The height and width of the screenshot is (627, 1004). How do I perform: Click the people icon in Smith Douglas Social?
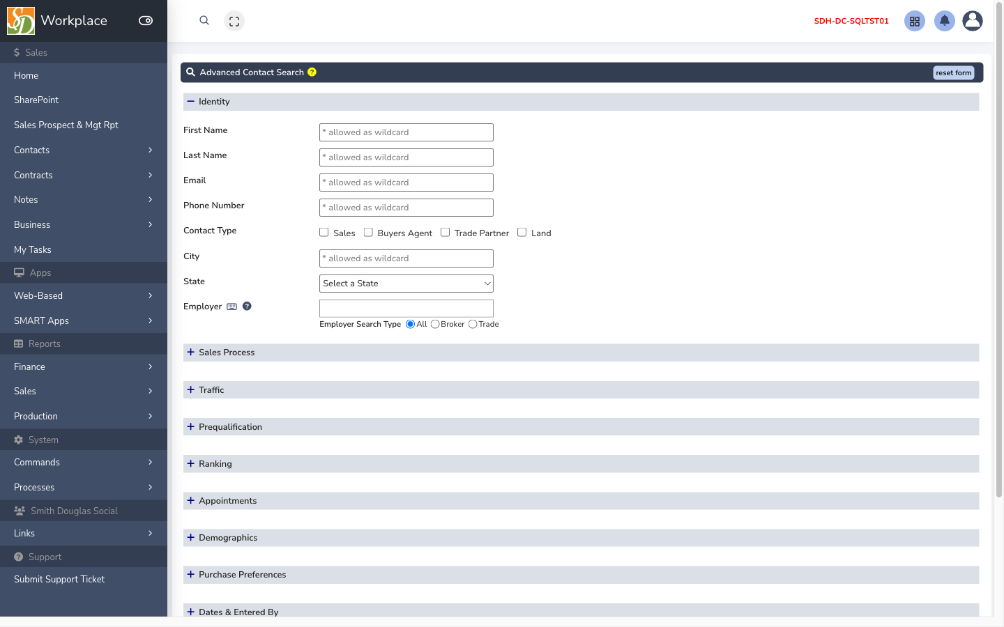(20, 511)
